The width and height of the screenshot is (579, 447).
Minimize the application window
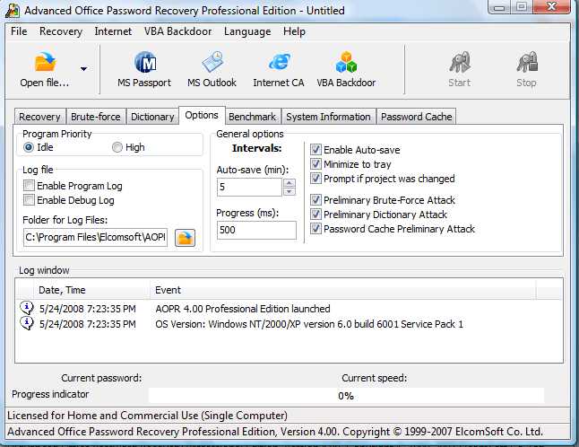coord(499,7)
